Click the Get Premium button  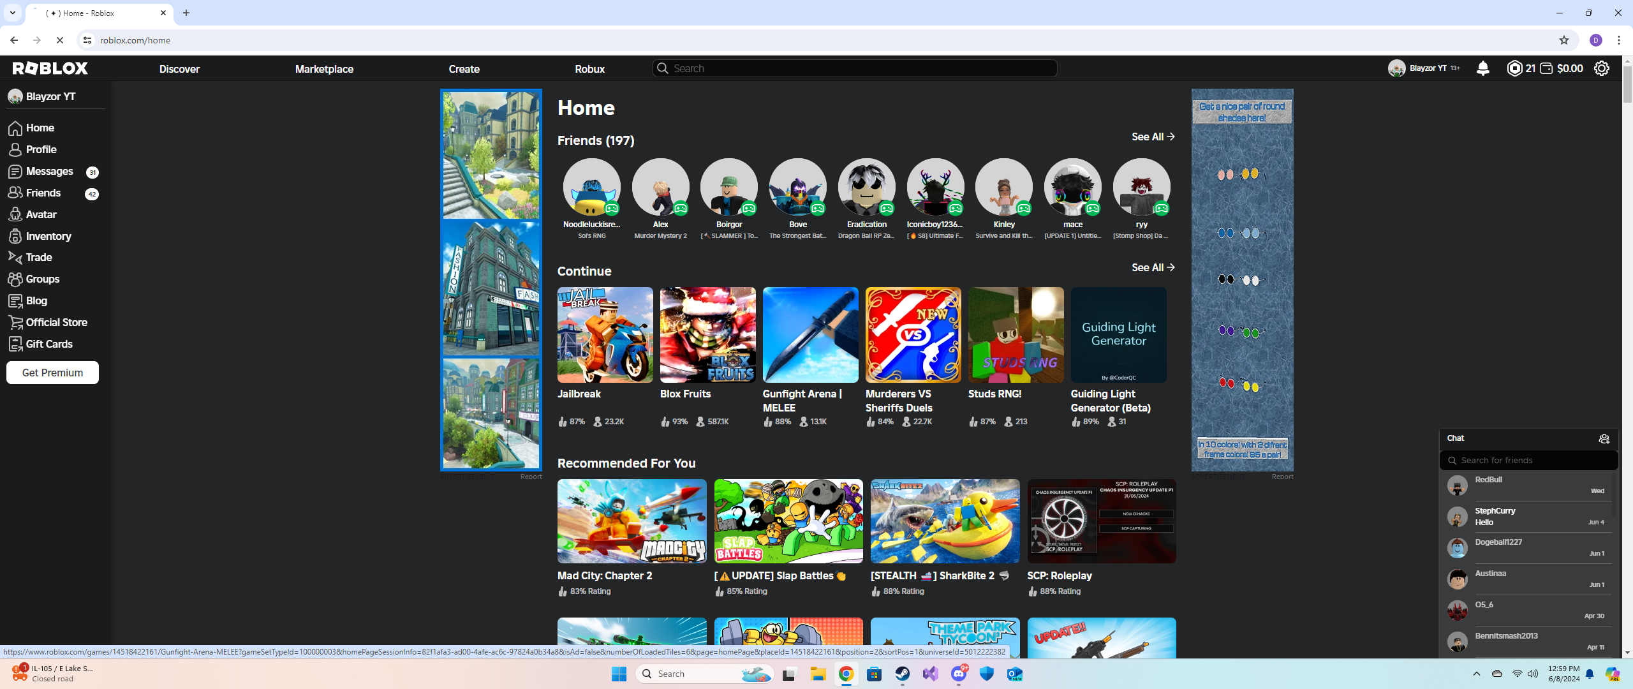[x=52, y=373]
